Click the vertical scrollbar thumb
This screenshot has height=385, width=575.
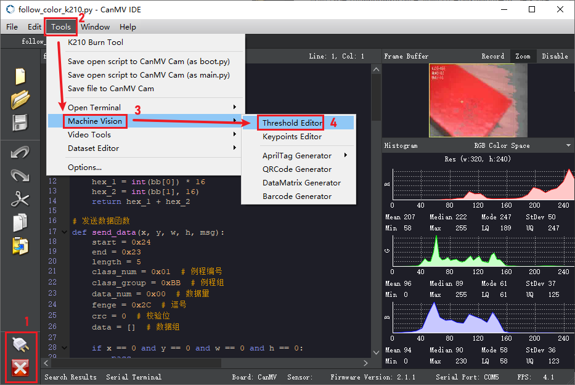coord(376,97)
